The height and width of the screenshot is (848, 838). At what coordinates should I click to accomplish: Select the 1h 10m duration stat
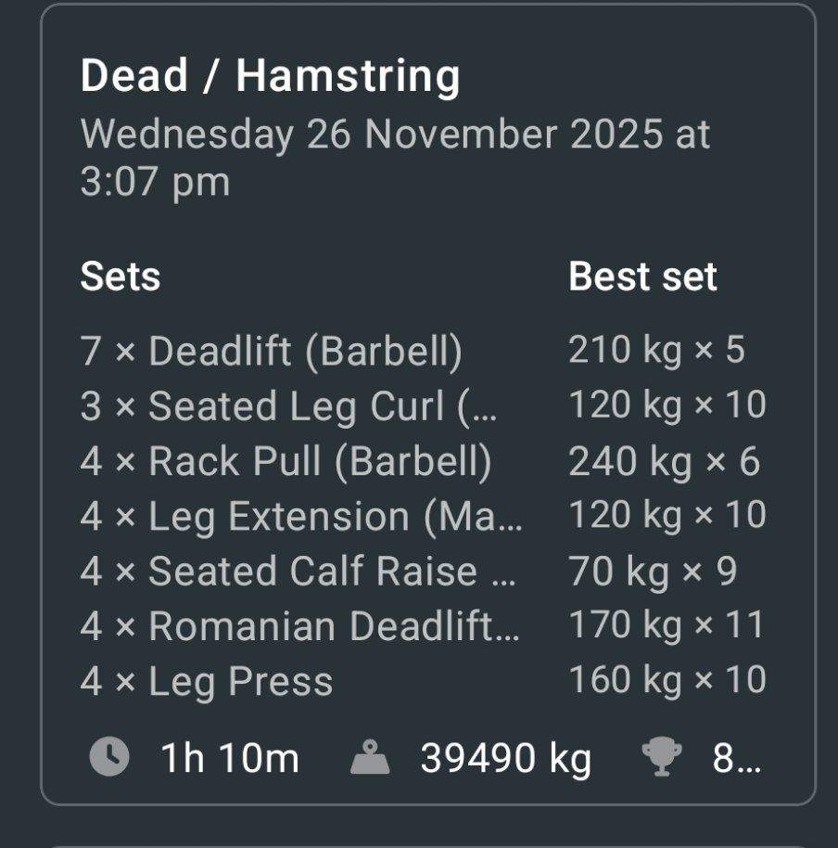(228, 756)
